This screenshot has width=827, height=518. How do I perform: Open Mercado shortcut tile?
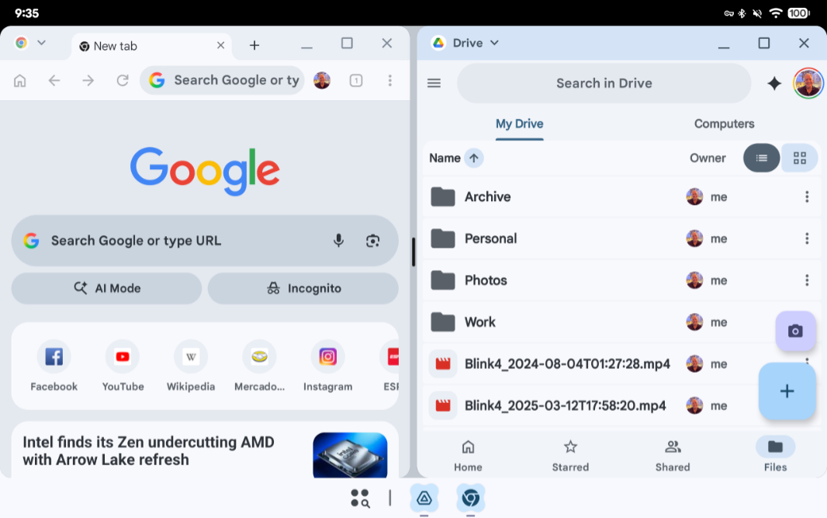point(259,367)
